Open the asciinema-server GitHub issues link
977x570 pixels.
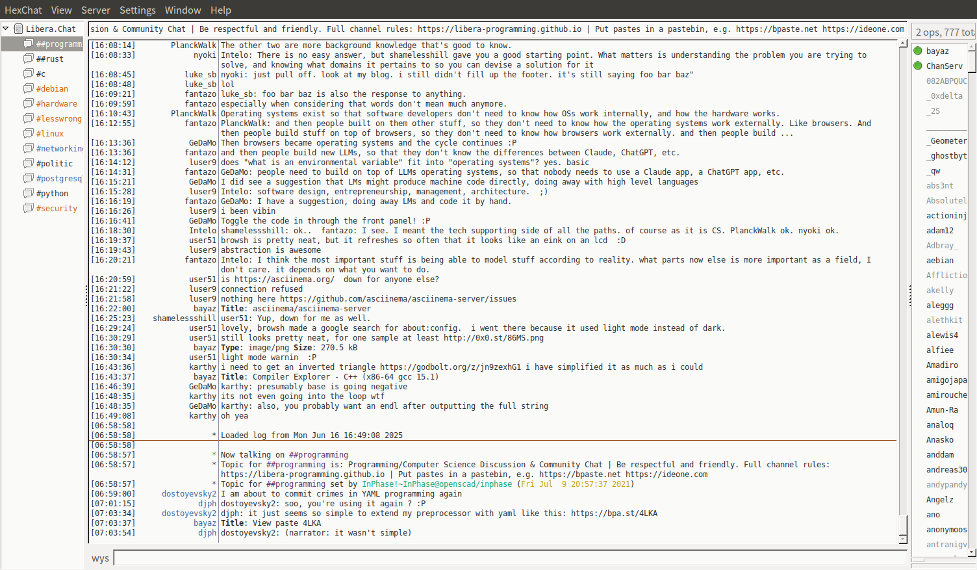click(398, 299)
